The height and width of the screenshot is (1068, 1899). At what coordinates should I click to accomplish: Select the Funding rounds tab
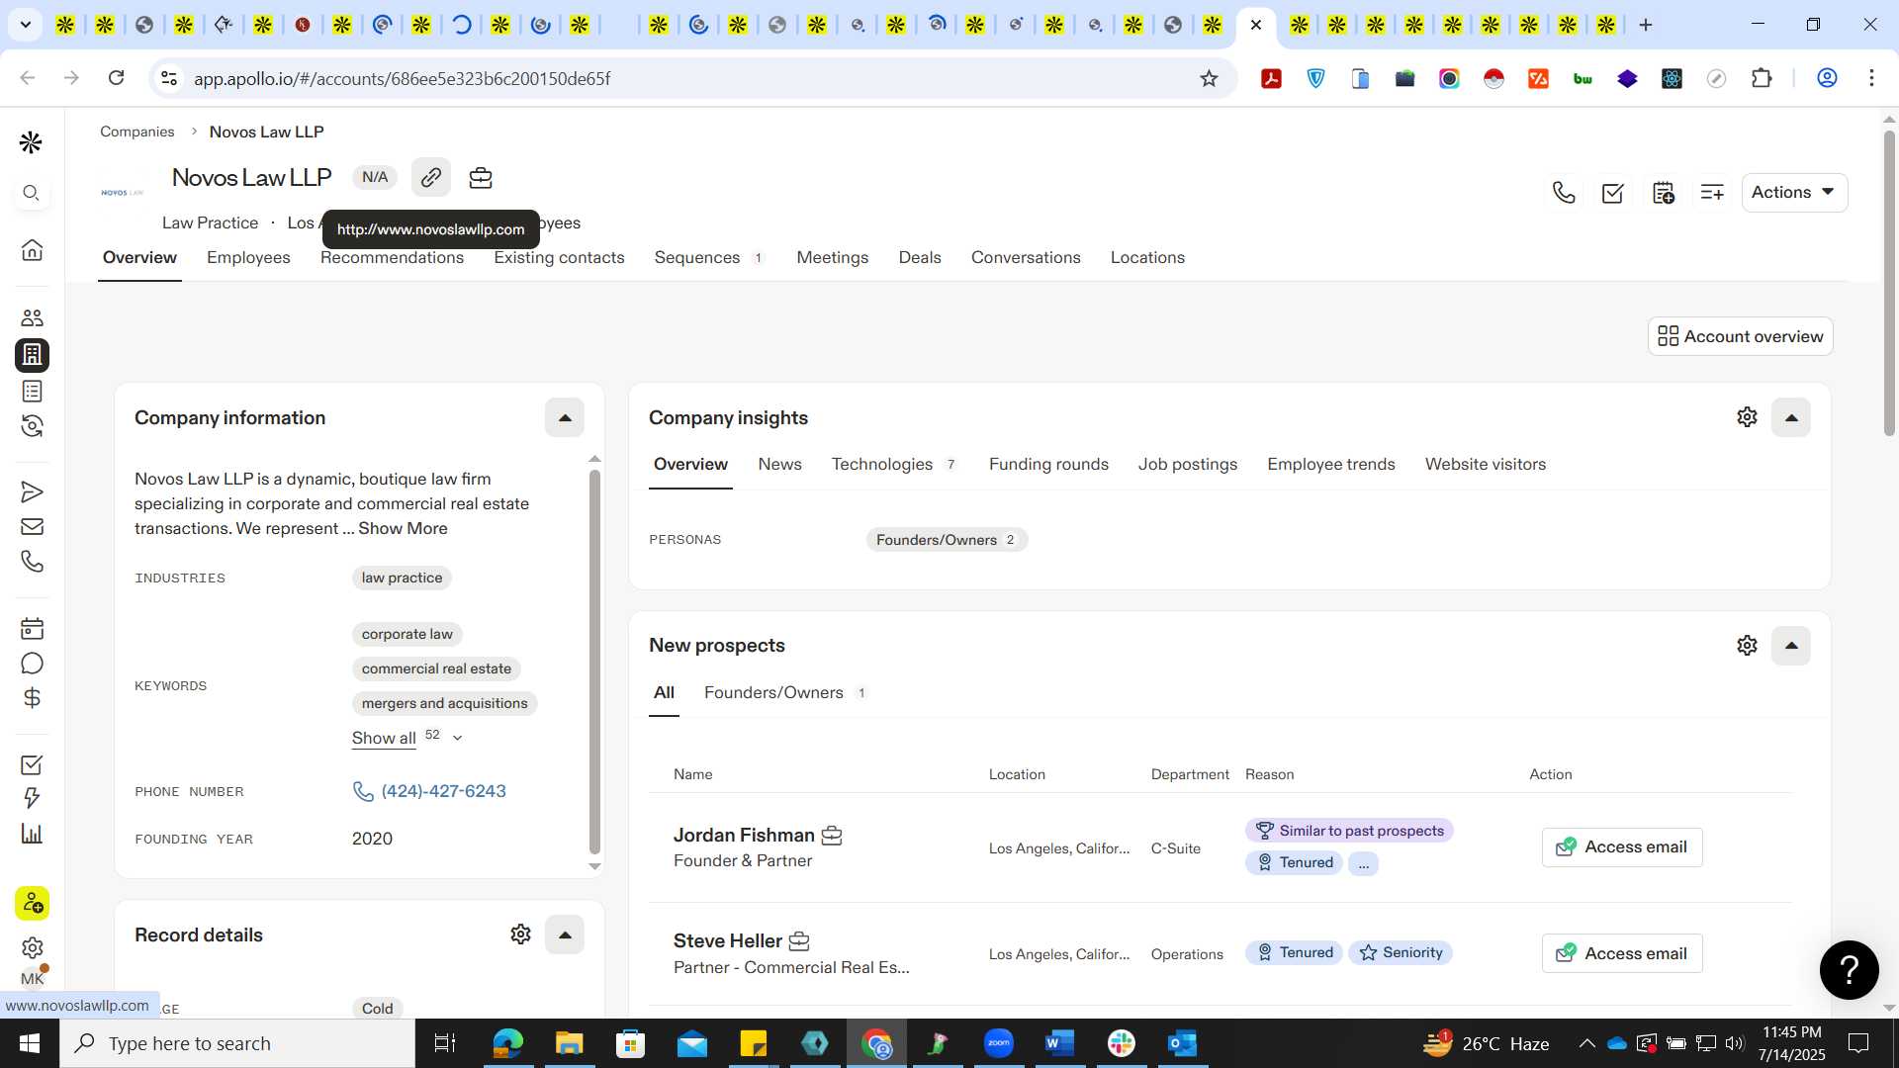pyautogui.click(x=1048, y=464)
